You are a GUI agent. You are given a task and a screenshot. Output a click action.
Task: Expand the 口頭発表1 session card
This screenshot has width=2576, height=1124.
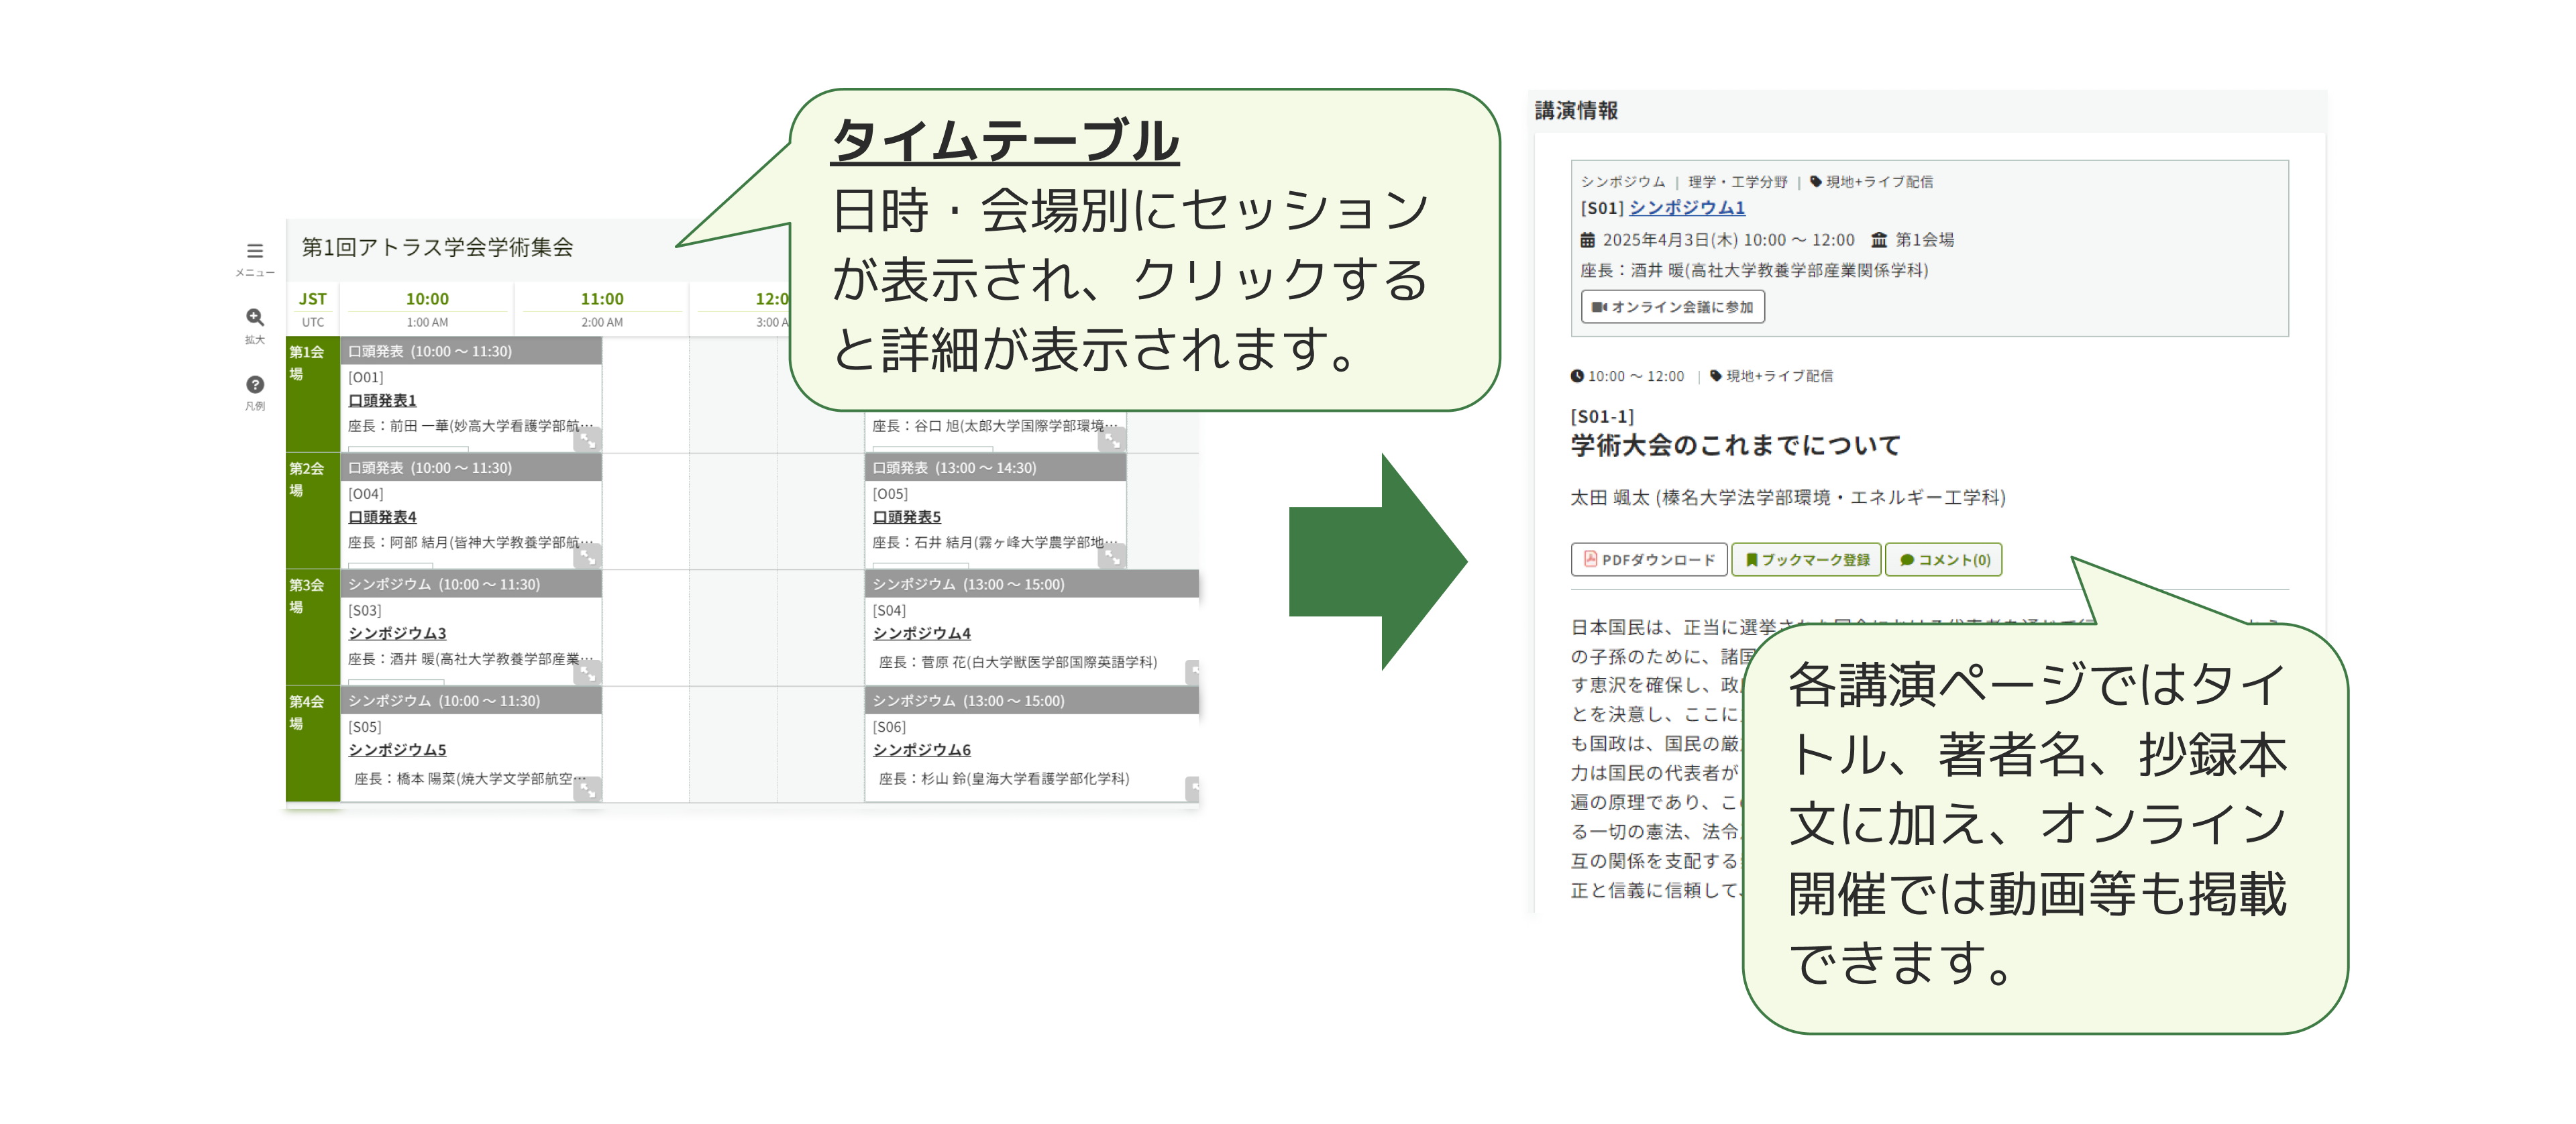pyautogui.click(x=587, y=440)
